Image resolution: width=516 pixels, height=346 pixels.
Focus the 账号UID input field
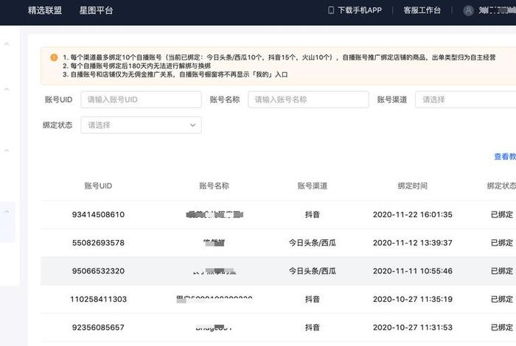coord(142,99)
